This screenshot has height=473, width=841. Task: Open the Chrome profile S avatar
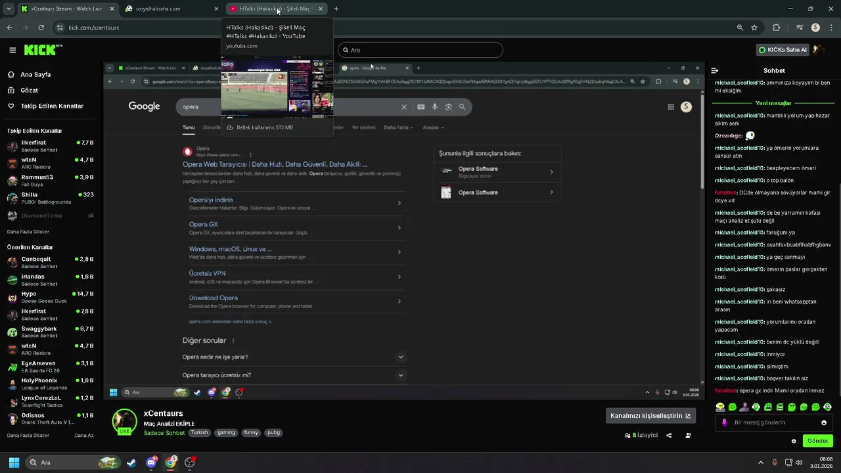[815, 28]
